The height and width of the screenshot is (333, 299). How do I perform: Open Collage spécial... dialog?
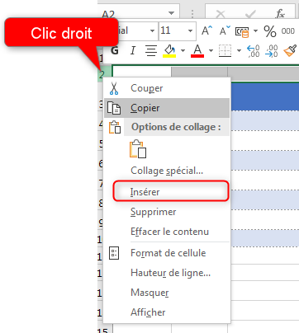tap(167, 171)
